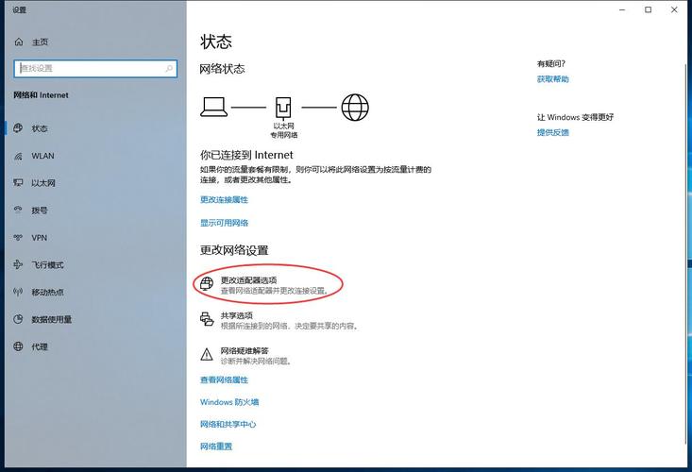Minimize the 设置 window
This screenshot has height=472, width=692.
pyautogui.click(x=622, y=9)
